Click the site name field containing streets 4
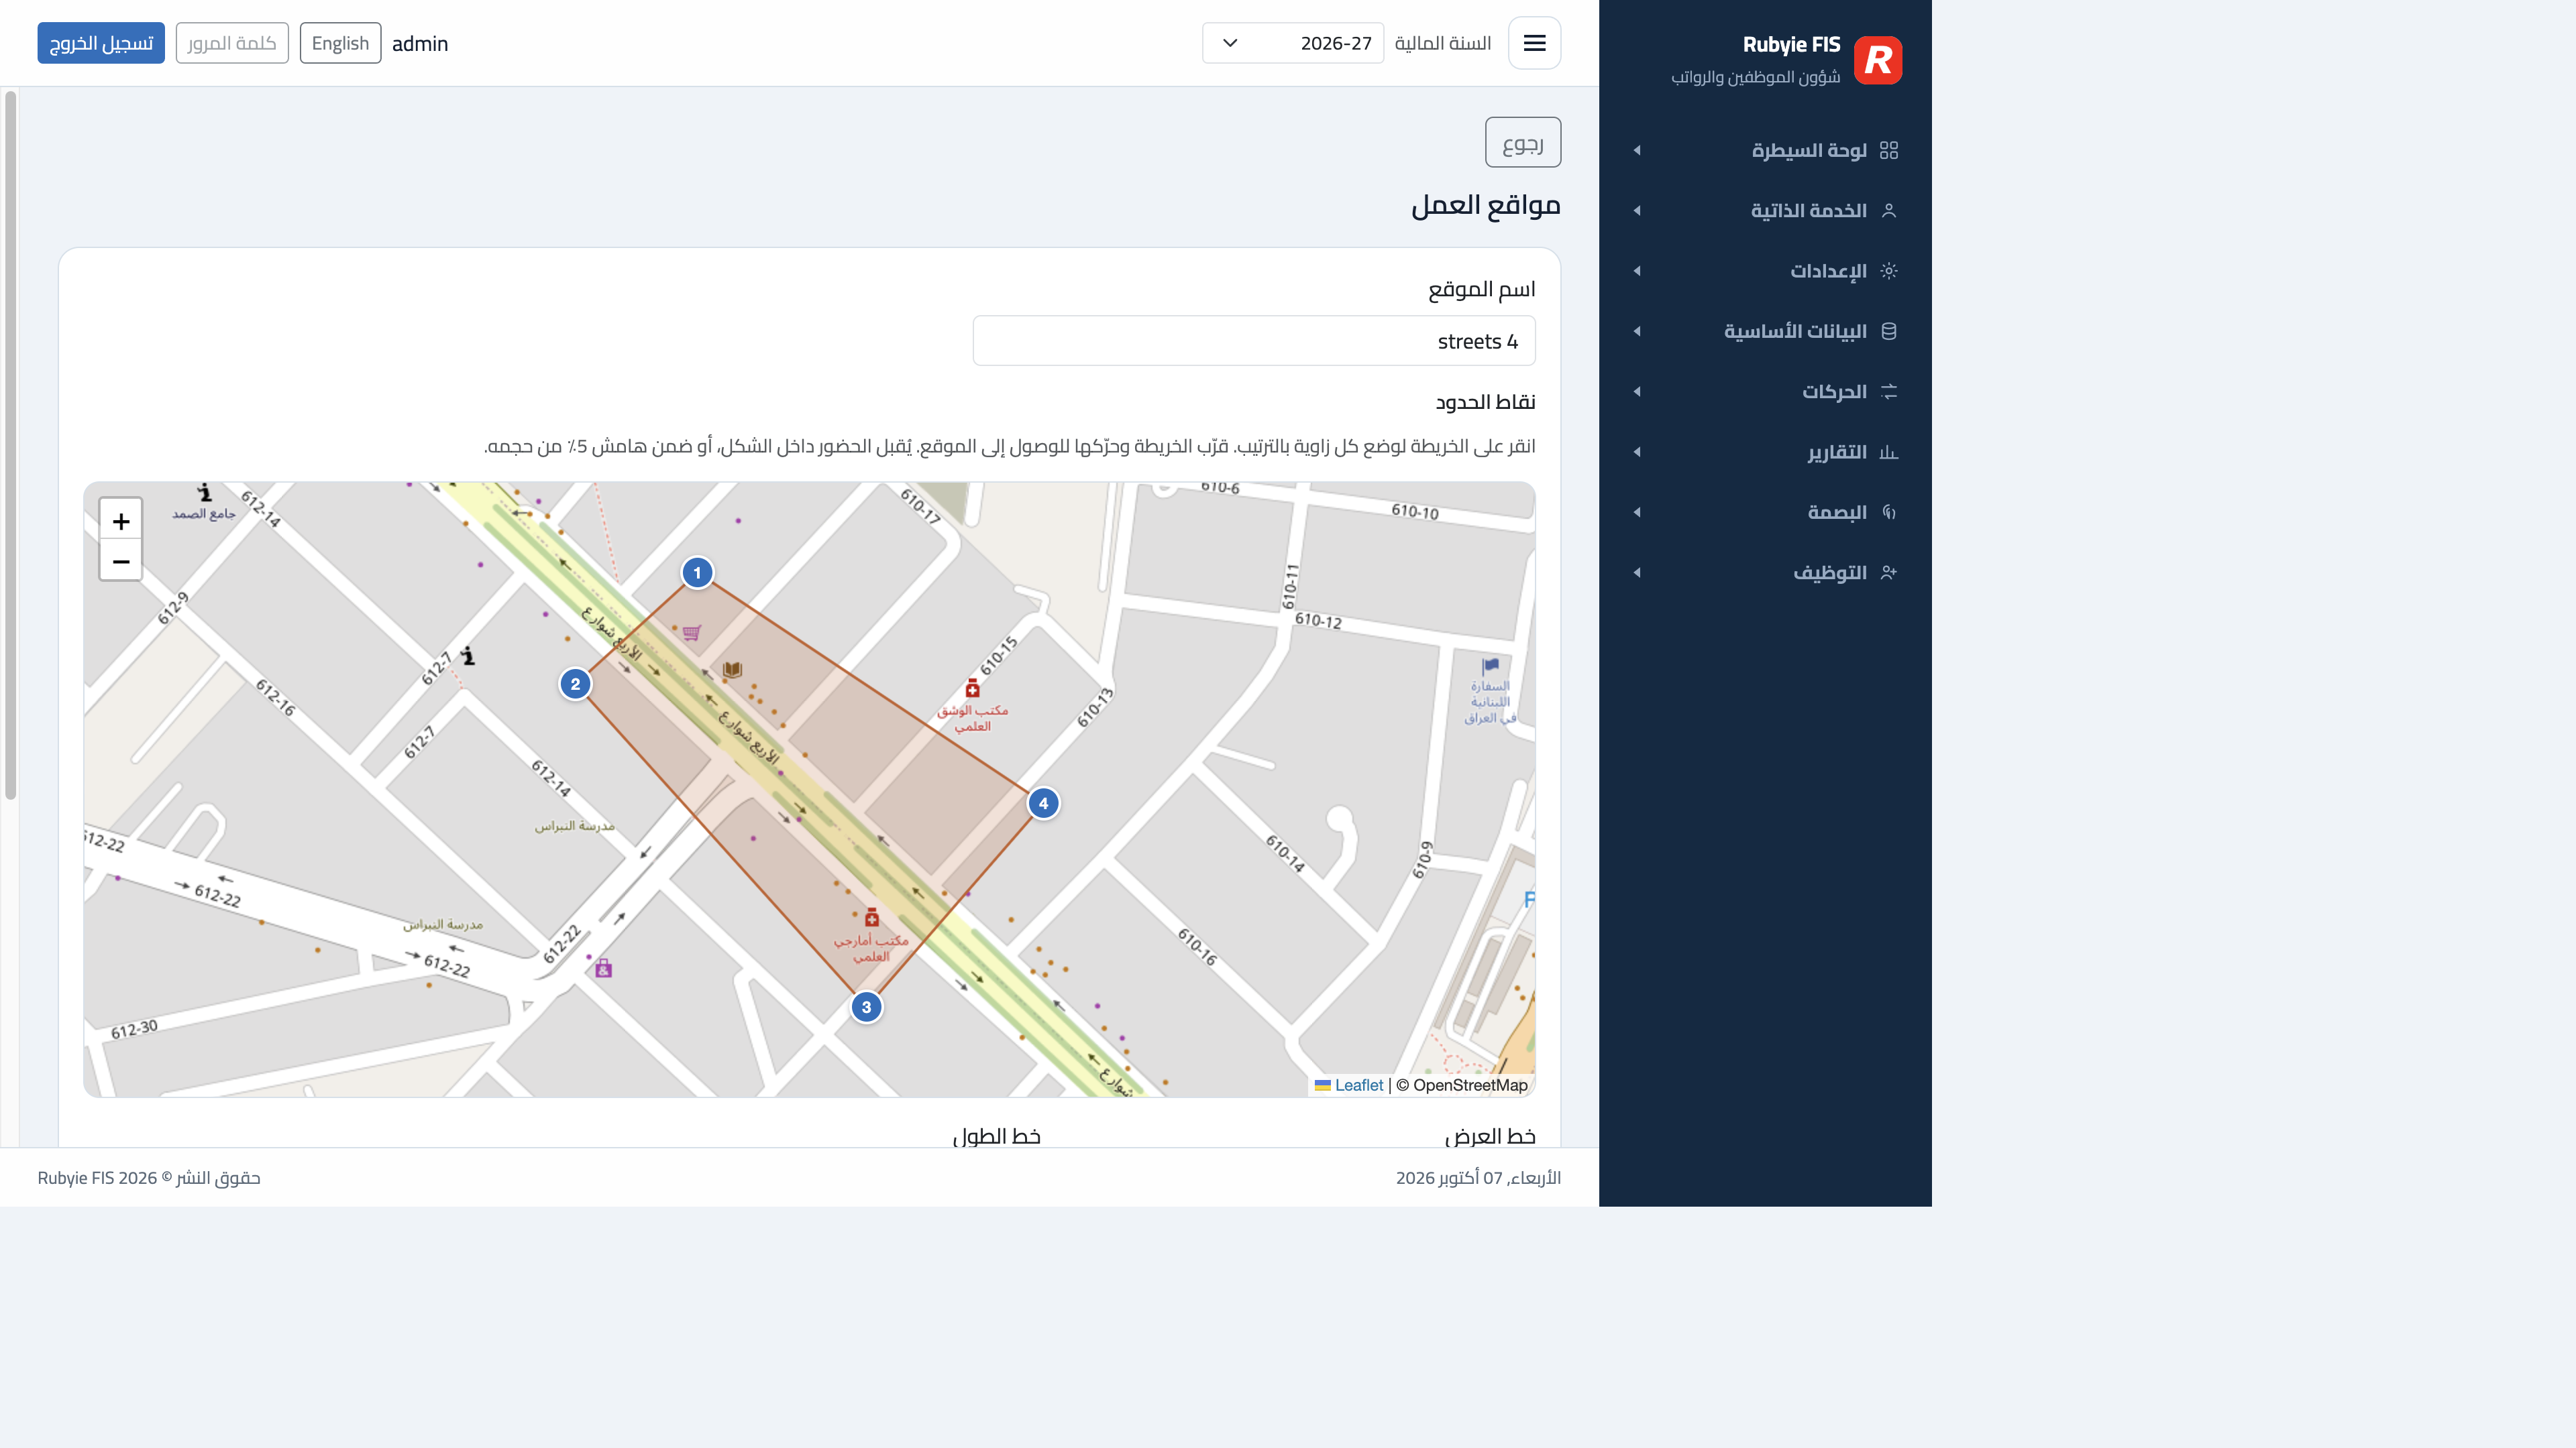 click(1254, 341)
